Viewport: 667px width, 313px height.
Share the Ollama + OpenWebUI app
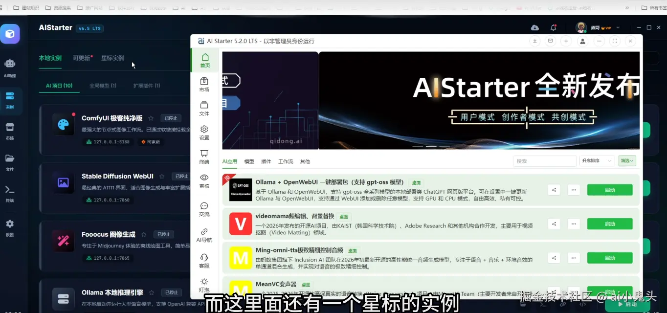(x=554, y=190)
